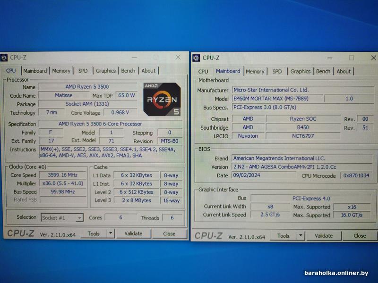Close the right CPU-Z window via X
This screenshot has height=283, width=378.
coord(373,58)
